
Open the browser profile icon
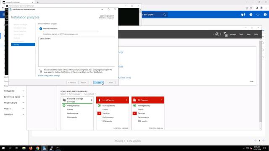click(x=261, y=8)
